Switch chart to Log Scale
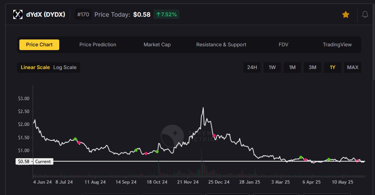This screenshot has width=375, height=195. [65, 67]
